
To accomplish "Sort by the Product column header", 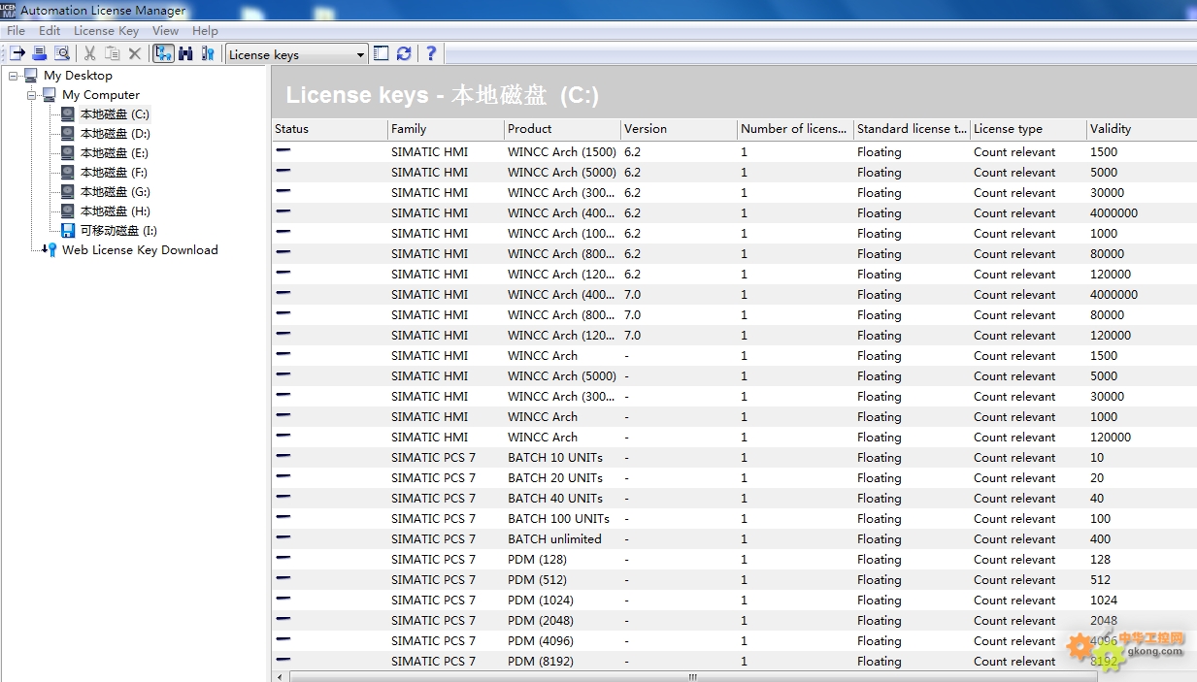I will [562, 129].
